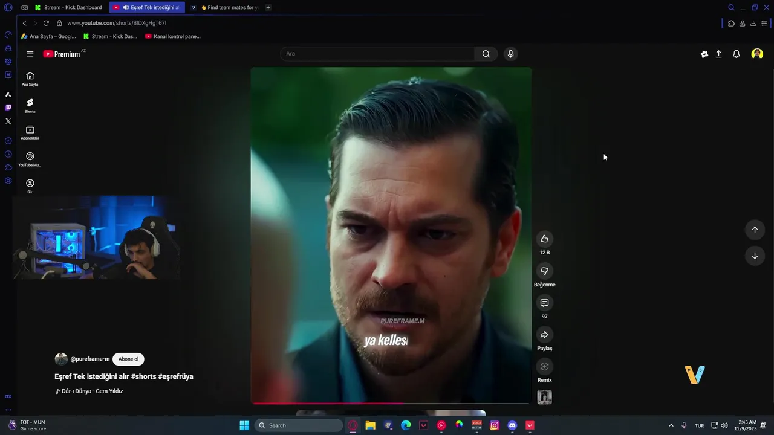Open Ana Sayfa - Google bookmark
Viewport: 774px width, 435px height.
[48, 36]
